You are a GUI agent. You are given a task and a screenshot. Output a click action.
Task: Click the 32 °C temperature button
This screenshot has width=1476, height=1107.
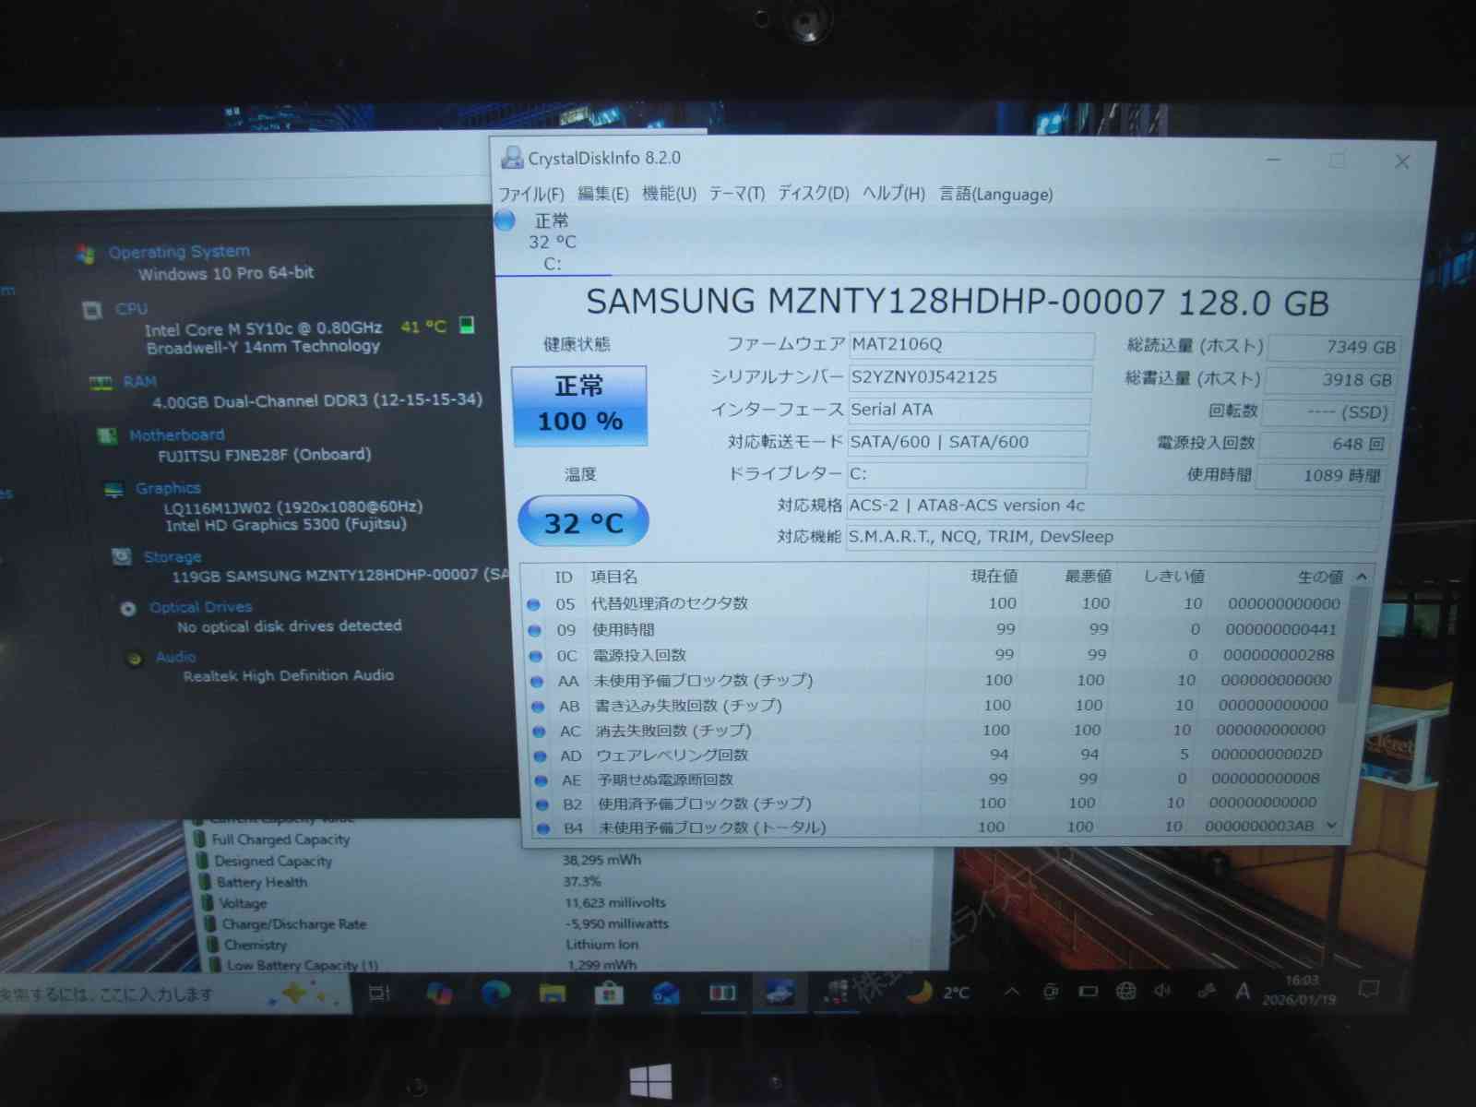[x=583, y=522]
